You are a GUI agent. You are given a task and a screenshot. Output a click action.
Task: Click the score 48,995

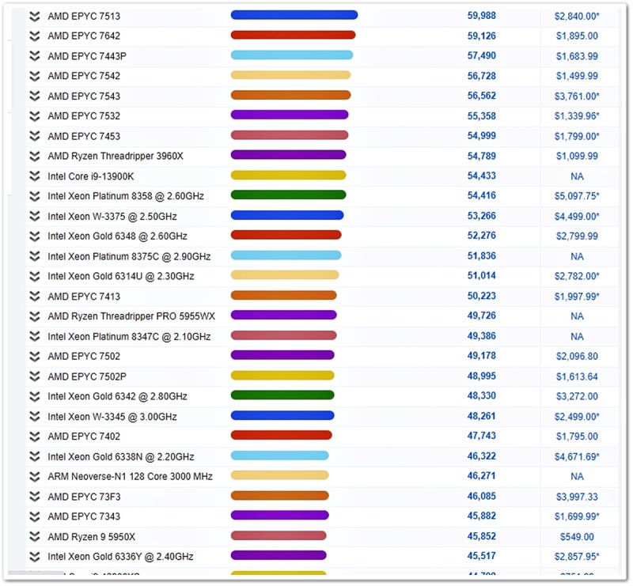(x=482, y=376)
